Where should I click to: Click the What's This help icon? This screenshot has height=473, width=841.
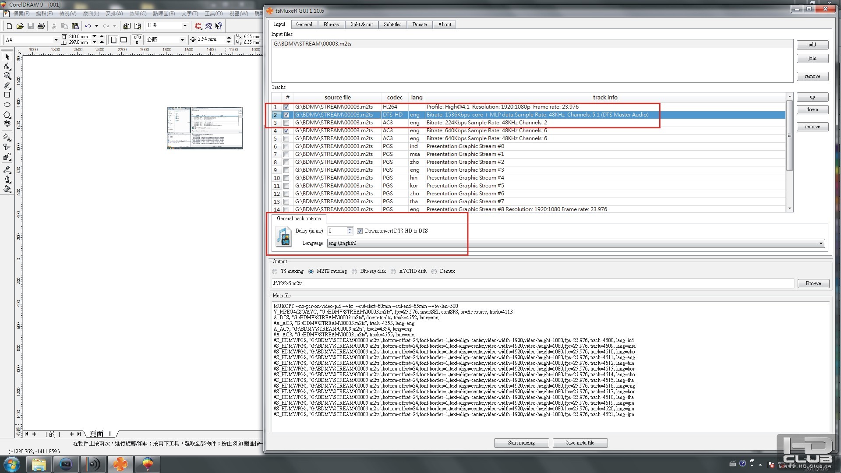(x=219, y=26)
